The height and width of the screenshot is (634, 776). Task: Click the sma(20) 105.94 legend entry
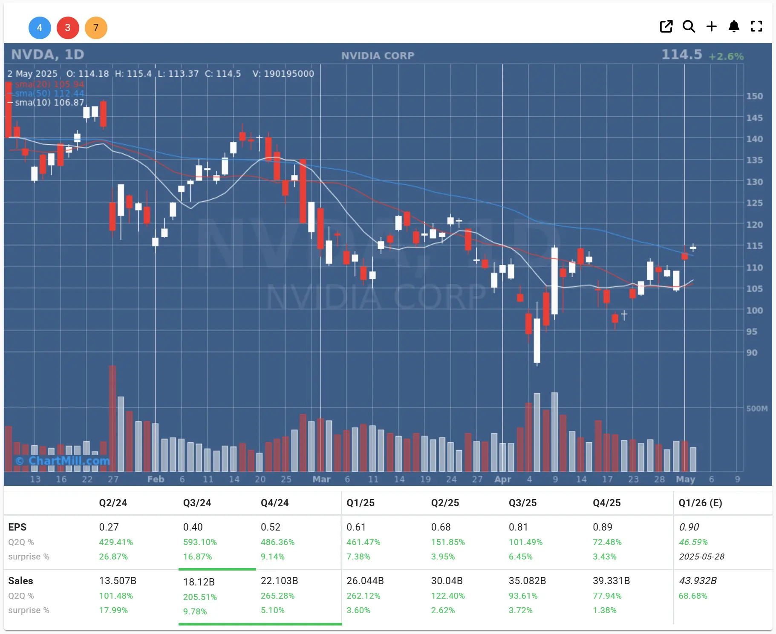coord(49,84)
